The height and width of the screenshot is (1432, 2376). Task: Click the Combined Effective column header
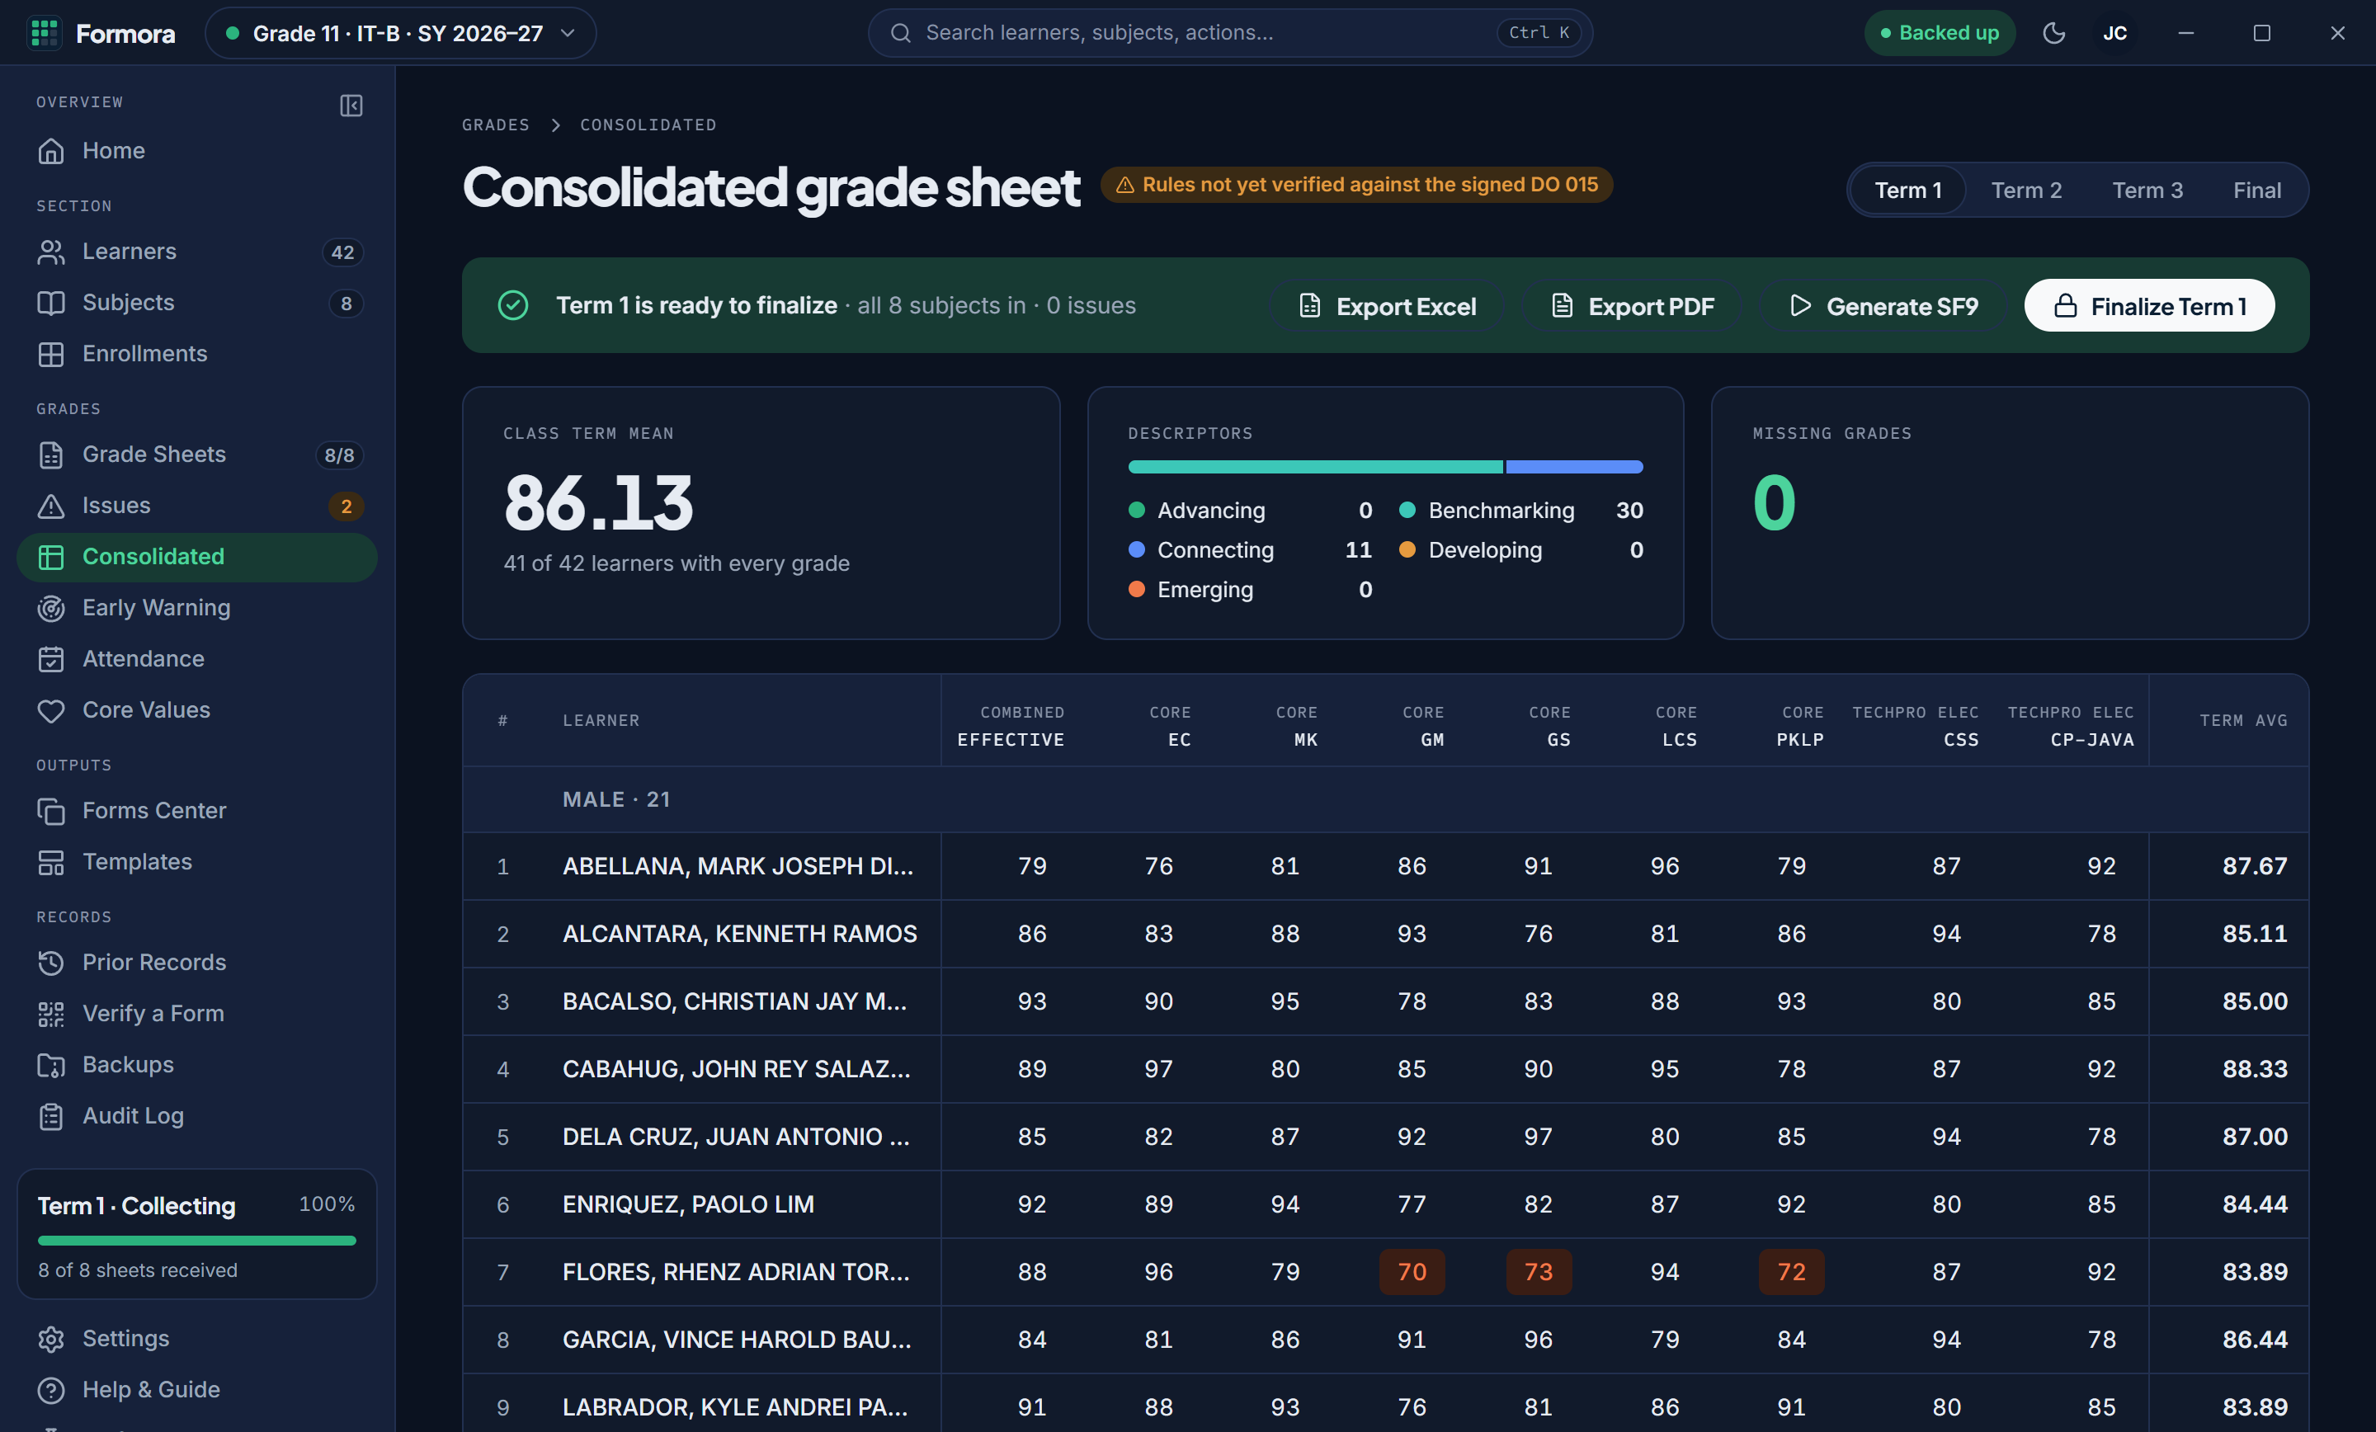pyautogui.click(x=1011, y=725)
